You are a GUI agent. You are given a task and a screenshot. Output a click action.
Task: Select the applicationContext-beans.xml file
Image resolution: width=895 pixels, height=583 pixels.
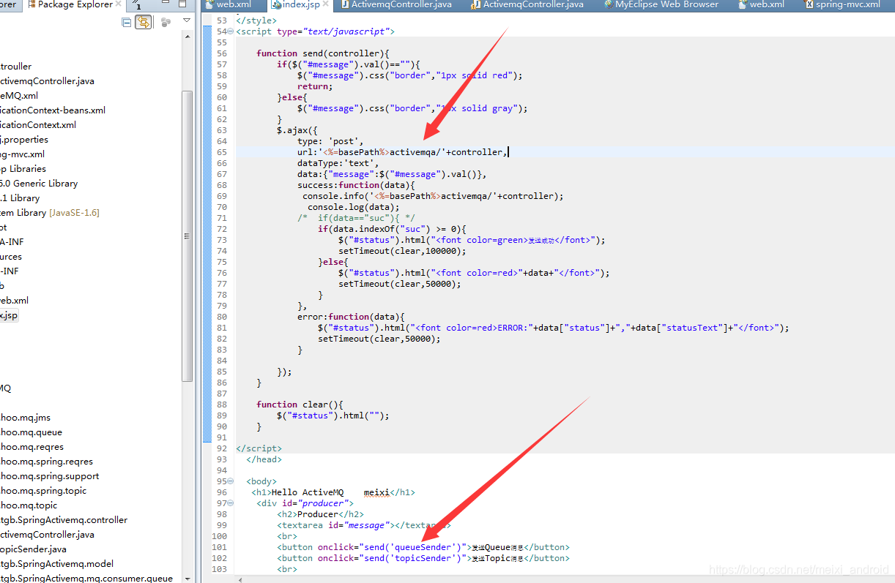(x=53, y=110)
